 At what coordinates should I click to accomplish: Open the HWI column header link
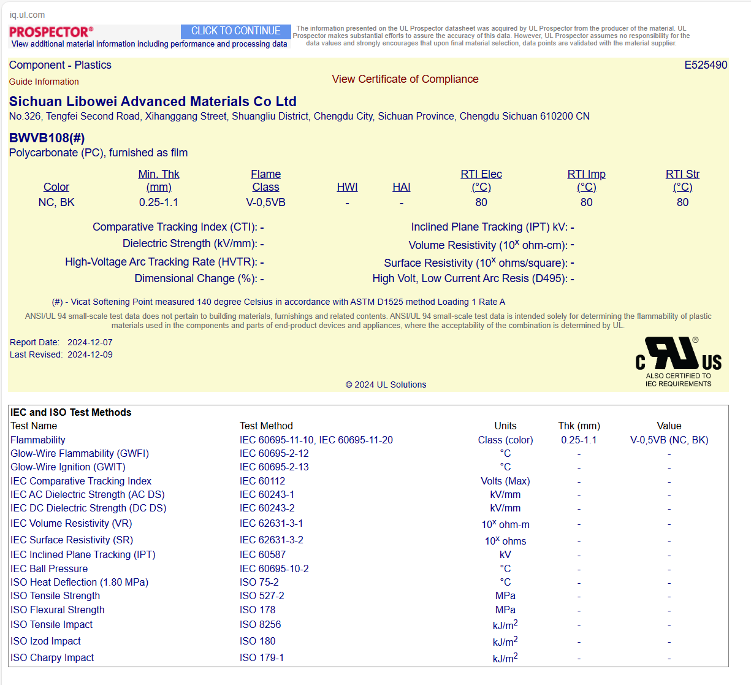click(347, 187)
